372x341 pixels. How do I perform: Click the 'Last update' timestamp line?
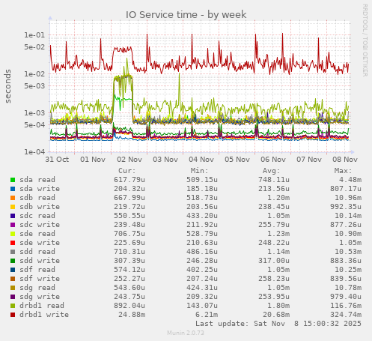278,324
